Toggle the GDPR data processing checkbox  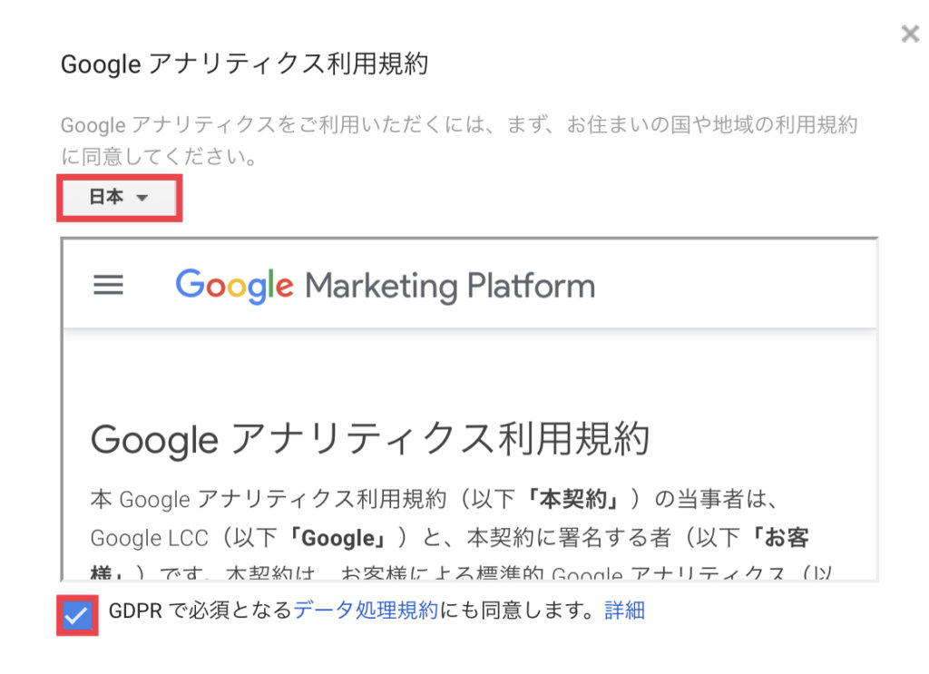pos(78,616)
